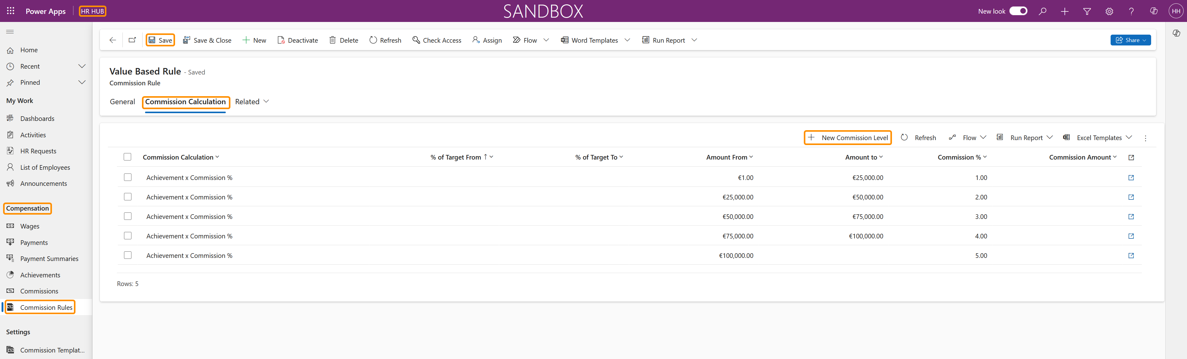Click the search magnifier icon in header
The image size is (1187, 359).
coord(1042,11)
